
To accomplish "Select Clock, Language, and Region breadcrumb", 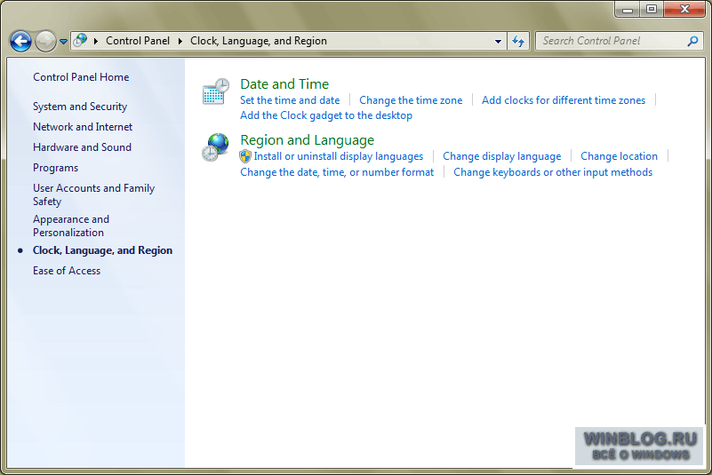I will (259, 41).
